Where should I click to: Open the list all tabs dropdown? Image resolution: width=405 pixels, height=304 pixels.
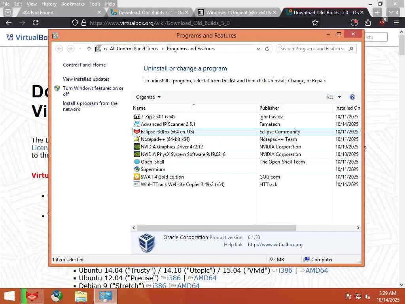click(x=393, y=12)
